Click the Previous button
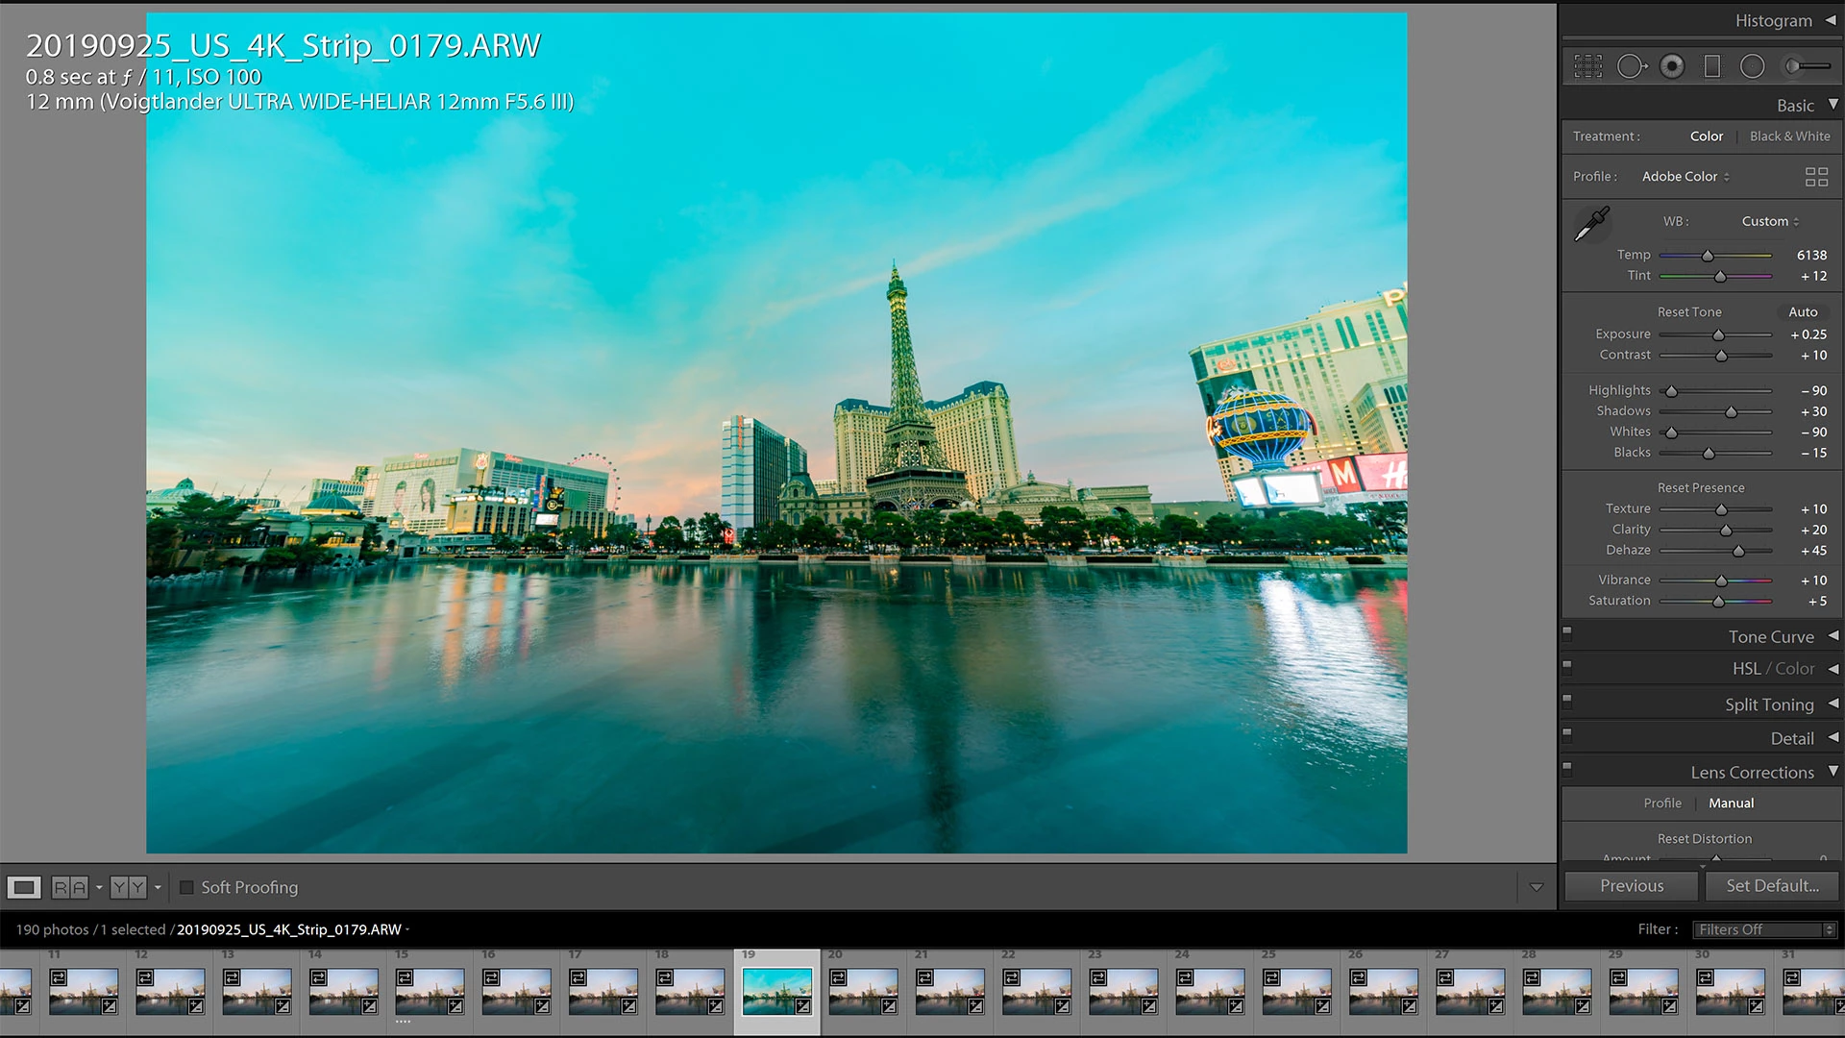The height and width of the screenshot is (1038, 1845). coord(1631,886)
